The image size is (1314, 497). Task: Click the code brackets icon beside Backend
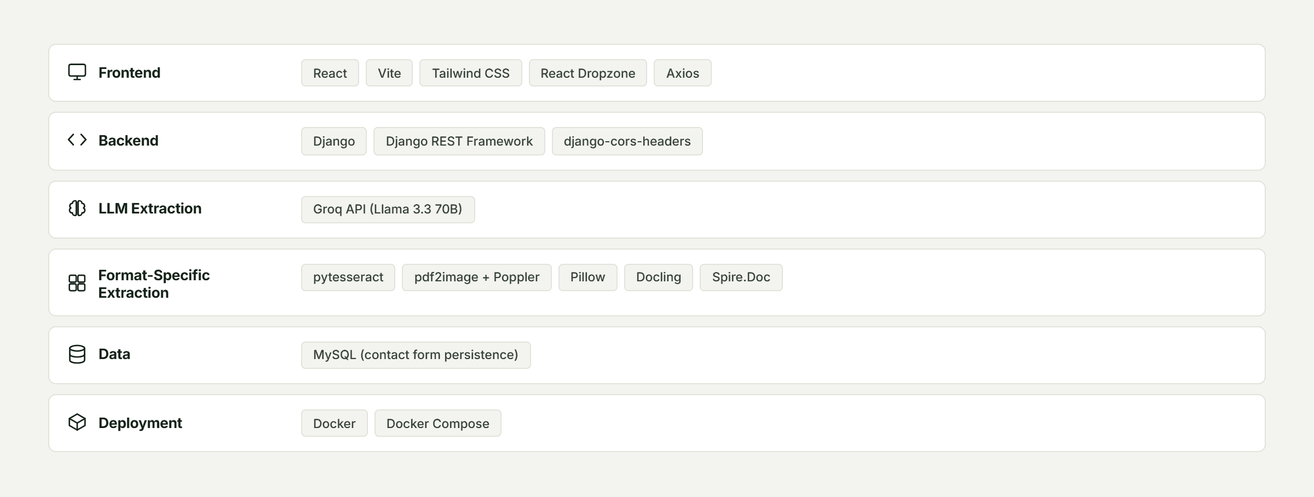pyautogui.click(x=77, y=140)
